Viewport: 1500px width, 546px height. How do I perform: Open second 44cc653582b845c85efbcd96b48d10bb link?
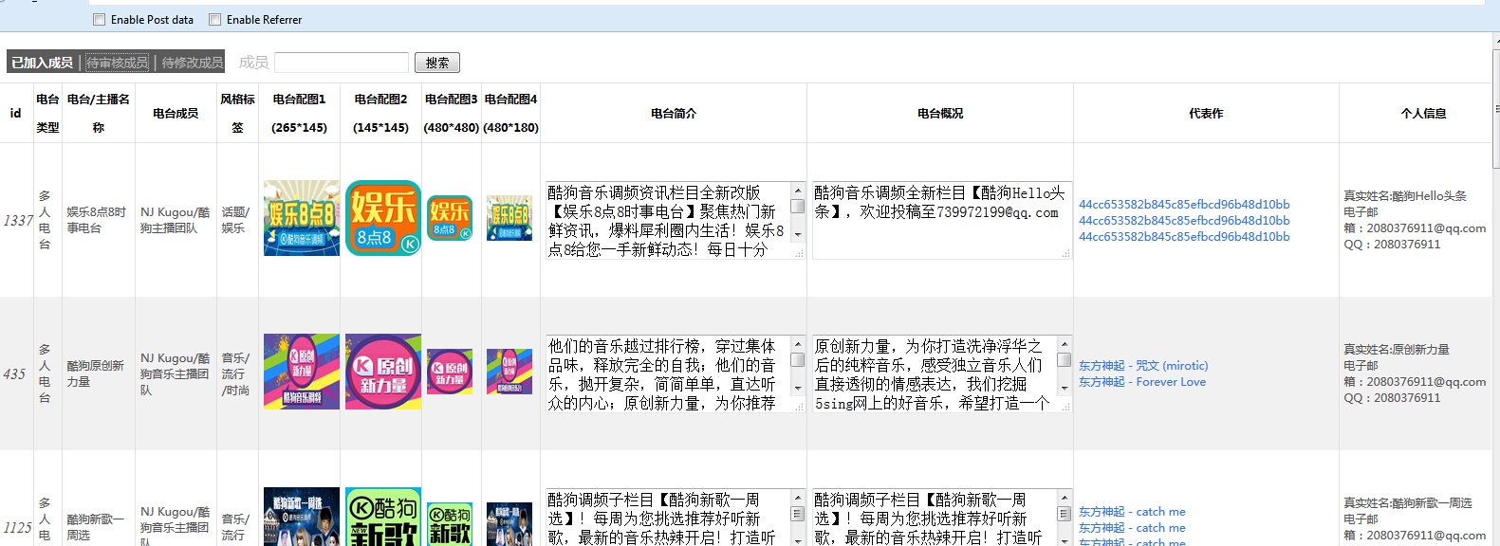click(x=1184, y=220)
